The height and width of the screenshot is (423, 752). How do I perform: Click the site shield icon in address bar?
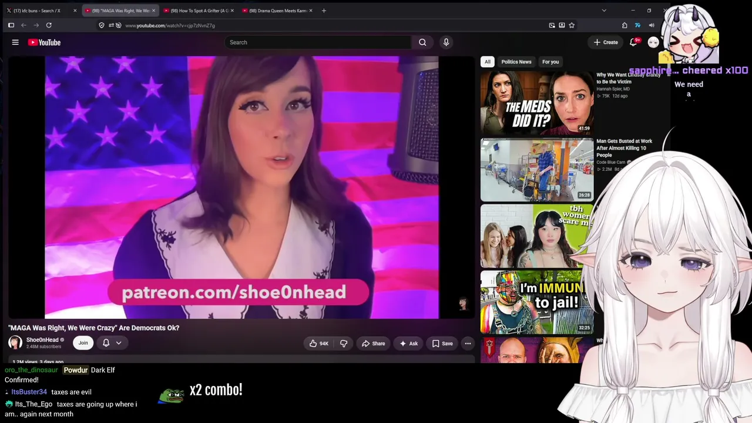pyautogui.click(x=102, y=25)
